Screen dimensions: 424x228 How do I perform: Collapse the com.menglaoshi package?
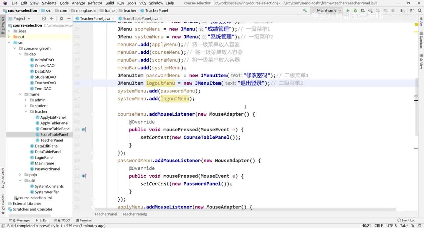(15, 48)
